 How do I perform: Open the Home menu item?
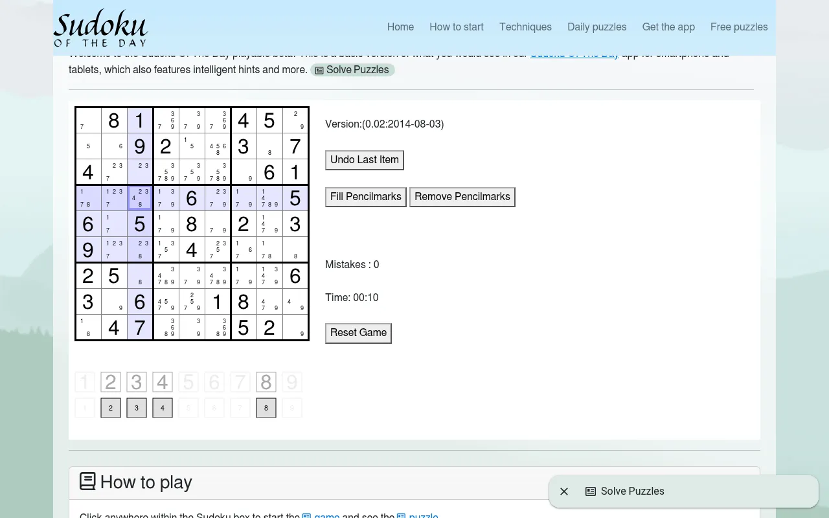[400, 27]
